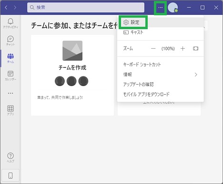Choose アップデートの確認 in menu
The image size is (223, 184).
[x=161, y=84]
